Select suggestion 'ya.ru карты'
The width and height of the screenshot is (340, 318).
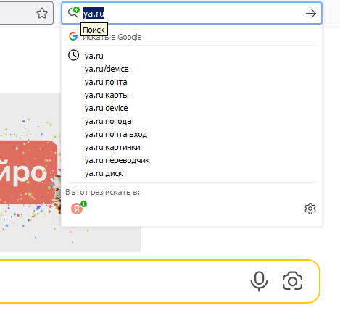191,95
